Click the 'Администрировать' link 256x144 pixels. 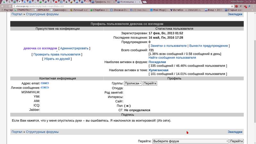(74, 48)
